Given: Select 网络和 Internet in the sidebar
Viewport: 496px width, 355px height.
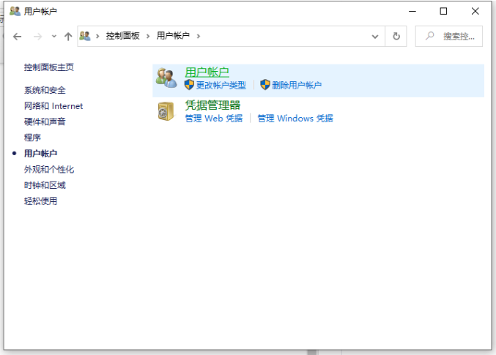Looking at the screenshot, I should coord(53,106).
